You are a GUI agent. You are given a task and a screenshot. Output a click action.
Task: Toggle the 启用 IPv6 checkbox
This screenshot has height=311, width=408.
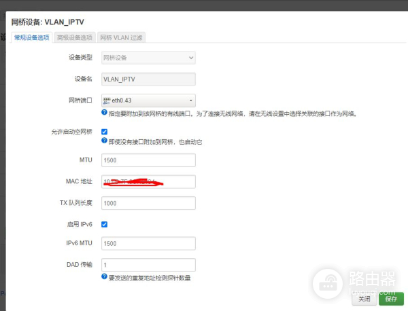pyautogui.click(x=104, y=224)
